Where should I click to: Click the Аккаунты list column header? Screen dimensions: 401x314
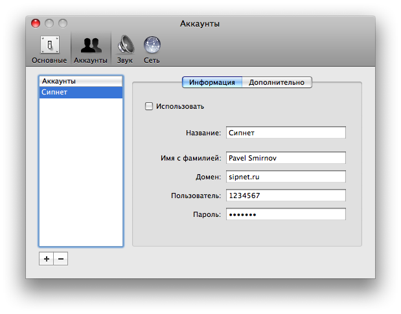coord(81,81)
